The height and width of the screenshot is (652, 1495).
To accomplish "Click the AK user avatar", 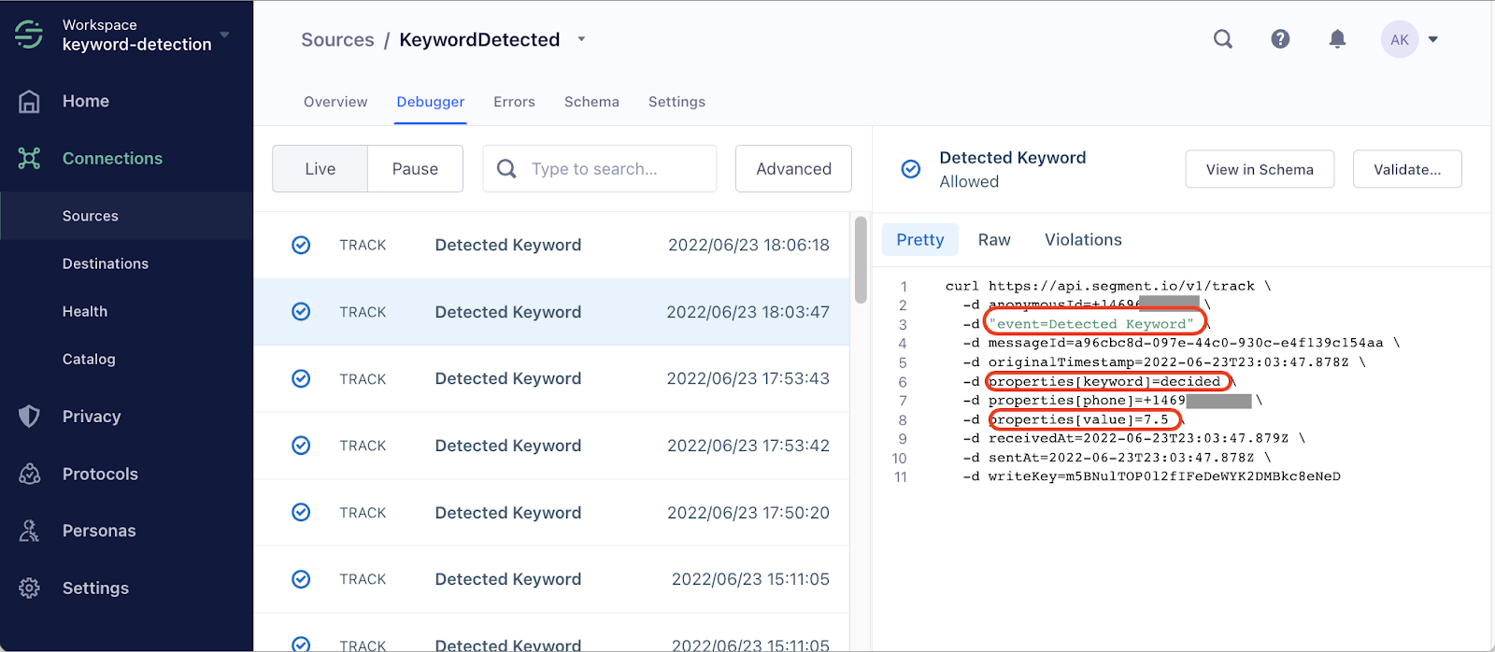I will click(1399, 39).
